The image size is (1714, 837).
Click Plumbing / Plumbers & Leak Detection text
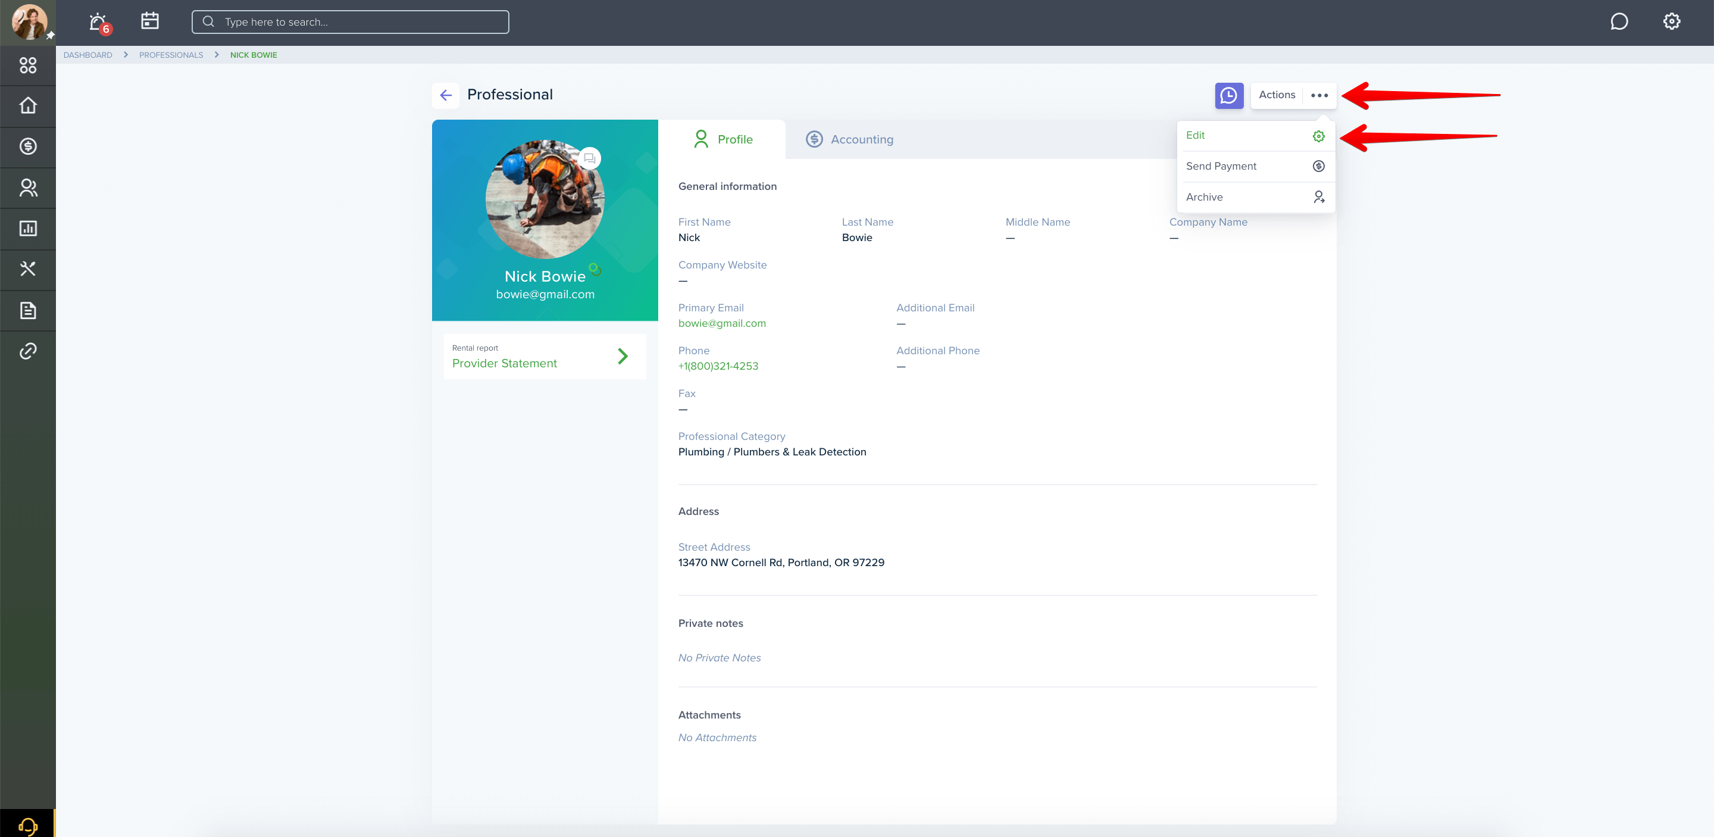772,452
